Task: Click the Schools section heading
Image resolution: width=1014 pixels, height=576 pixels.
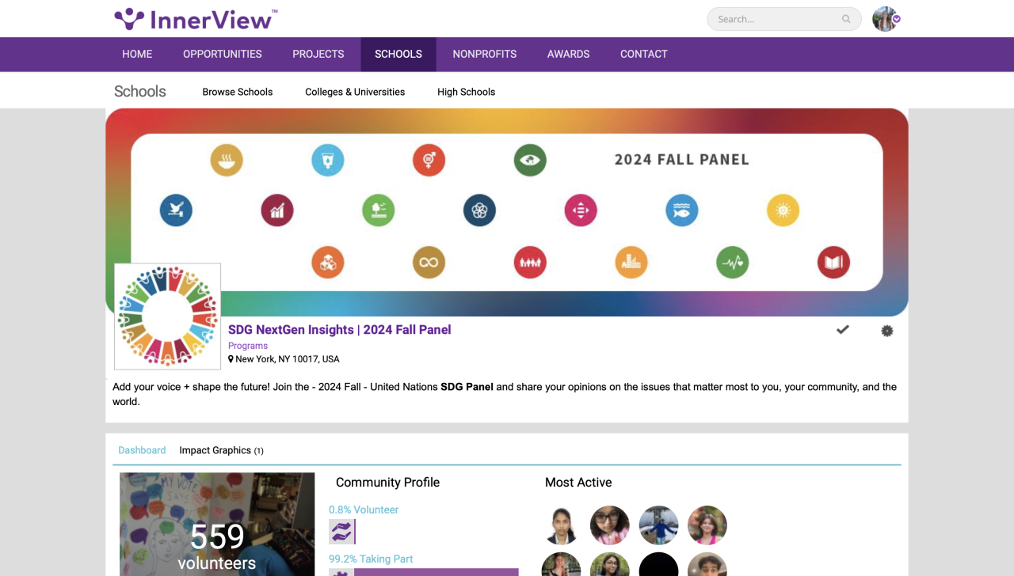Action: [140, 91]
